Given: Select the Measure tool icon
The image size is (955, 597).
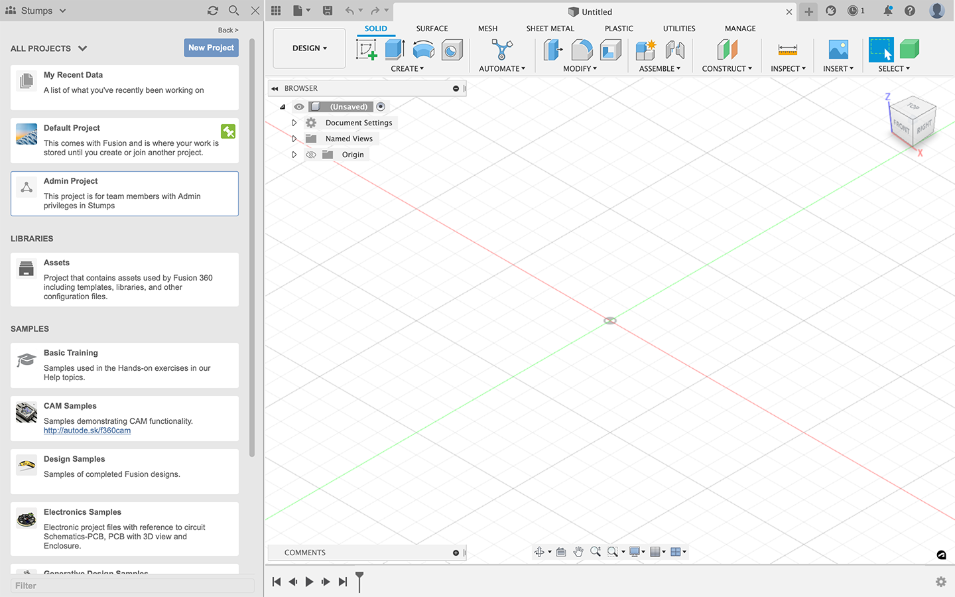Looking at the screenshot, I should [788, 50].
